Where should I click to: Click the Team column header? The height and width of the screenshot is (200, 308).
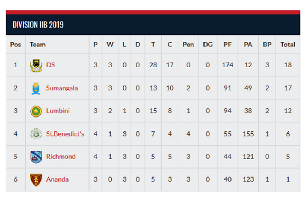coord(37,44)
